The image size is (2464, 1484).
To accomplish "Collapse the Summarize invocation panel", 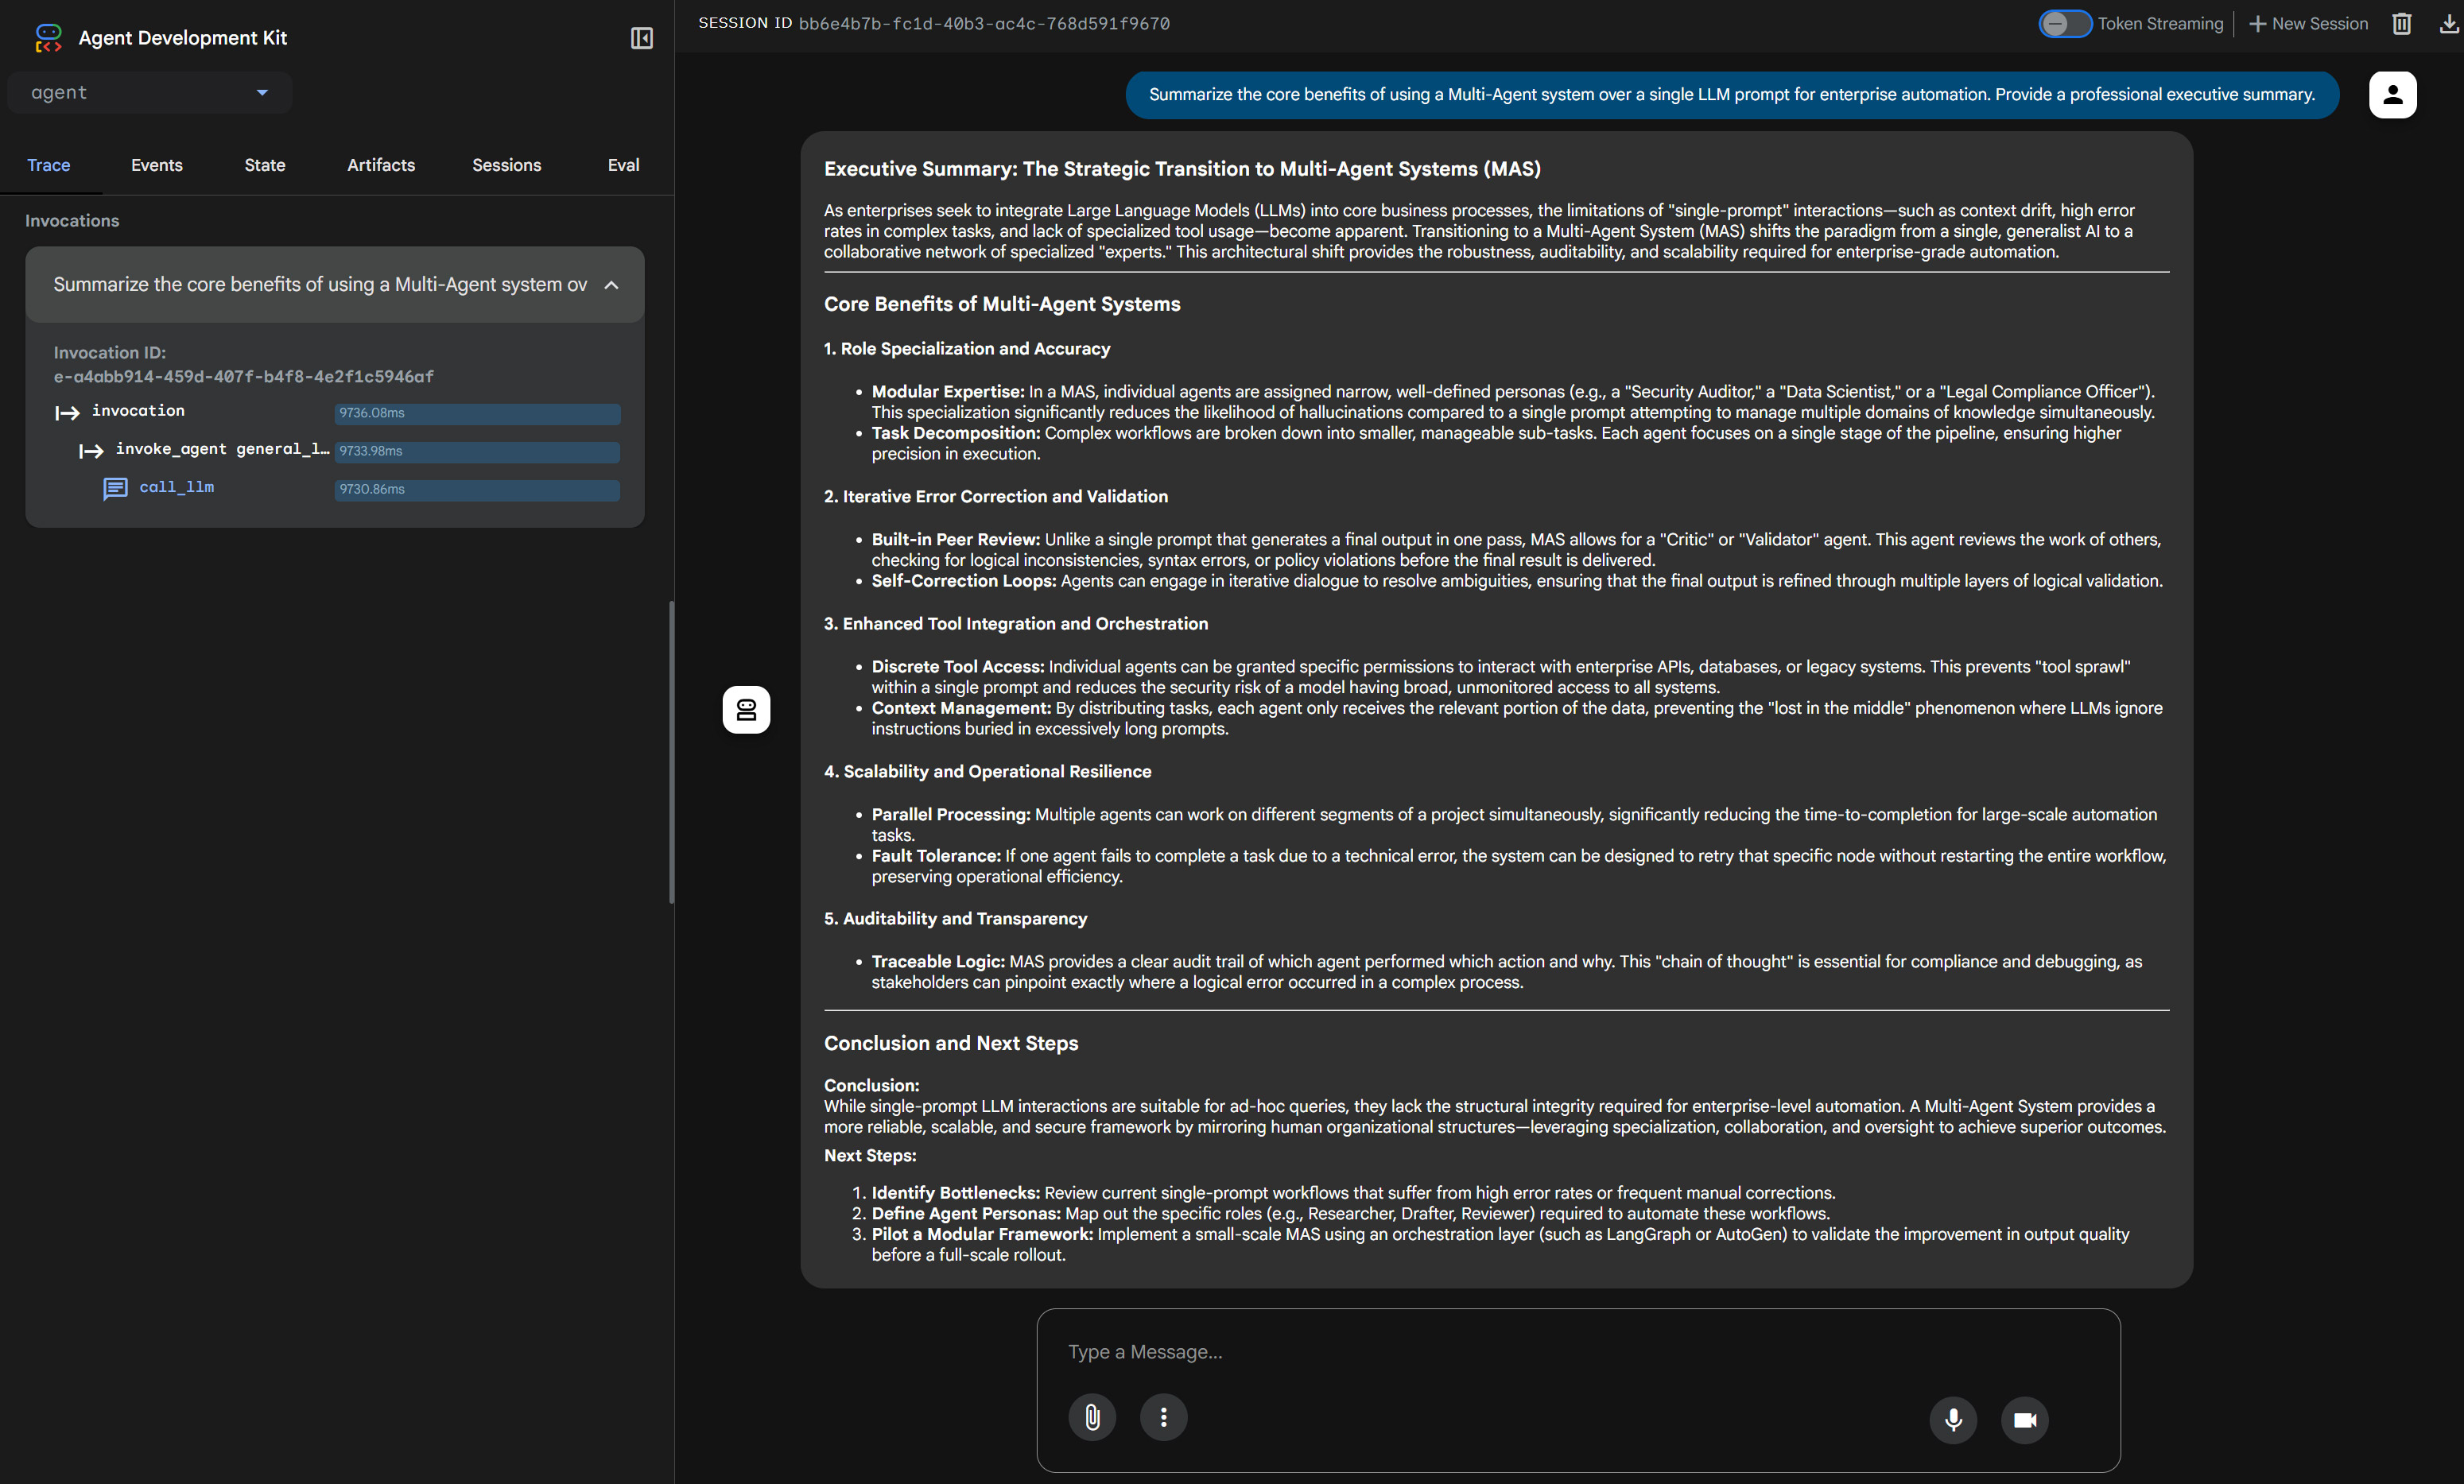I will pos(611,285).
